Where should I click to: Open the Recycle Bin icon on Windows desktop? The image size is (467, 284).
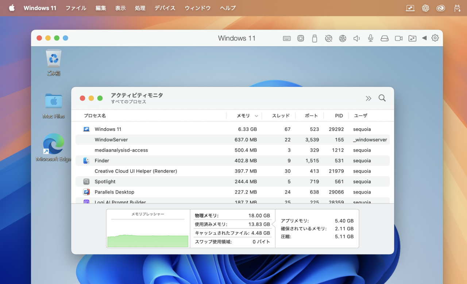54,63
